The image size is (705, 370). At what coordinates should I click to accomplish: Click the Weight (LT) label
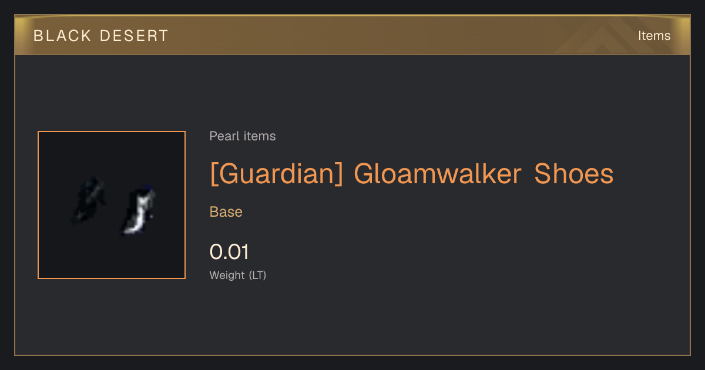tap(238, 275)
